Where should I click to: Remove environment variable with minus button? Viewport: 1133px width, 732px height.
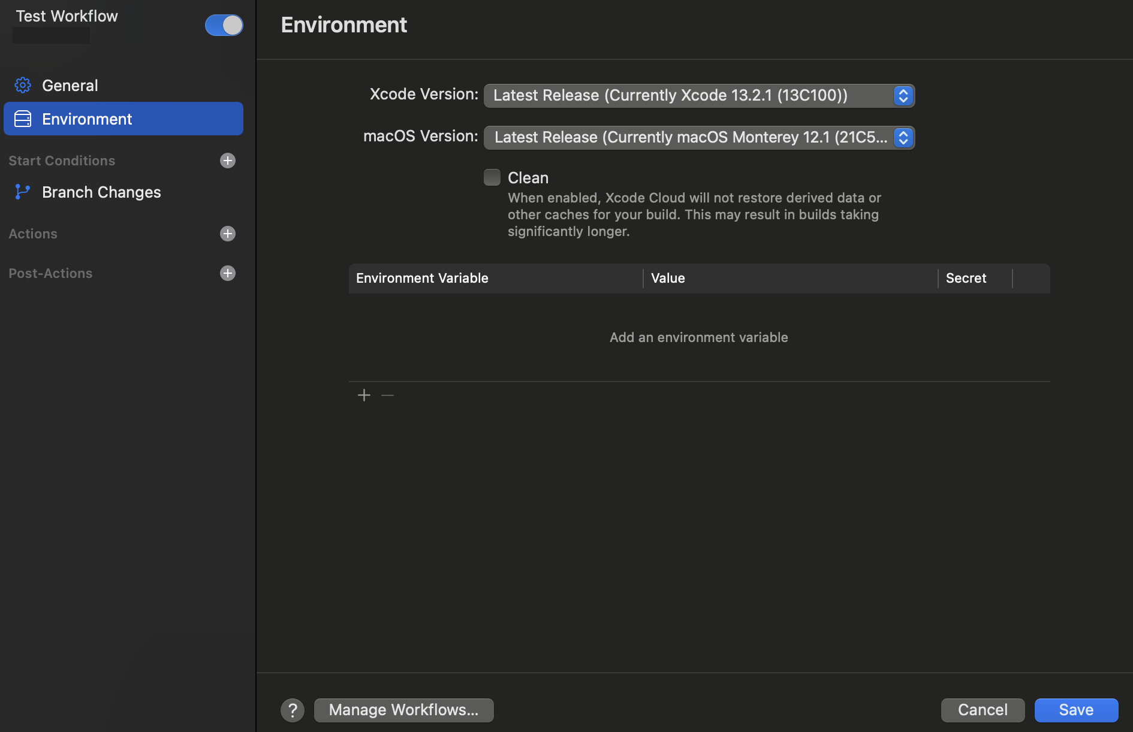coord(387,395)
